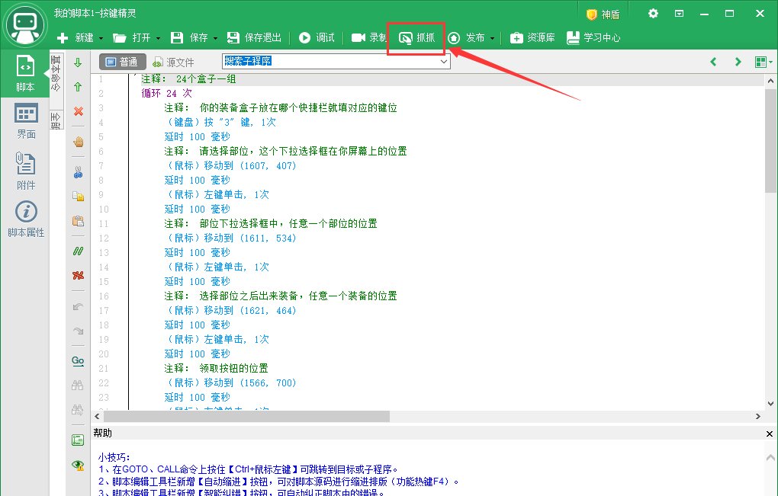
Task: Open the 界面 sidebar tab
Action: (26, 122)
